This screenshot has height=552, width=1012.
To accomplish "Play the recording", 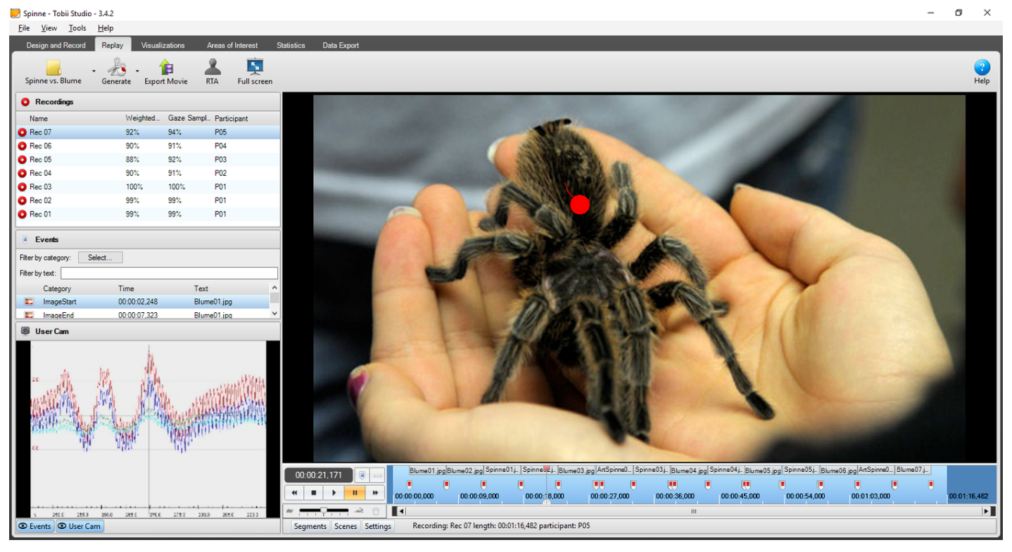I will pyautogui.click(x=334, y=493).
